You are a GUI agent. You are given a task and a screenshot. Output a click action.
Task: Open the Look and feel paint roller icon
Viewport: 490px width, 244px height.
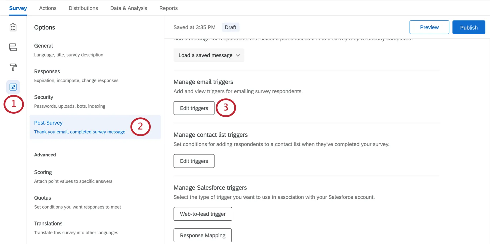(13, 67)
